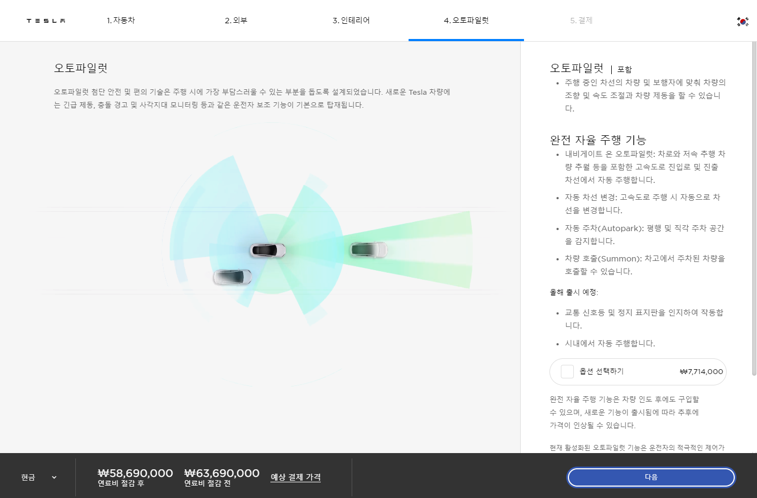This screenshot has height=498, width=757.
Task: Click the 내비게이트 온 오토파일럿 bullet
Action: [645, 167]
